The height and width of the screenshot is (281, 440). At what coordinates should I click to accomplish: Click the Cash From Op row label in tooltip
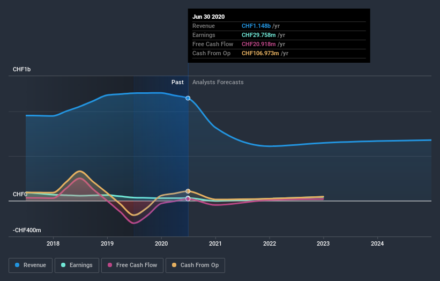pos(212,53)
